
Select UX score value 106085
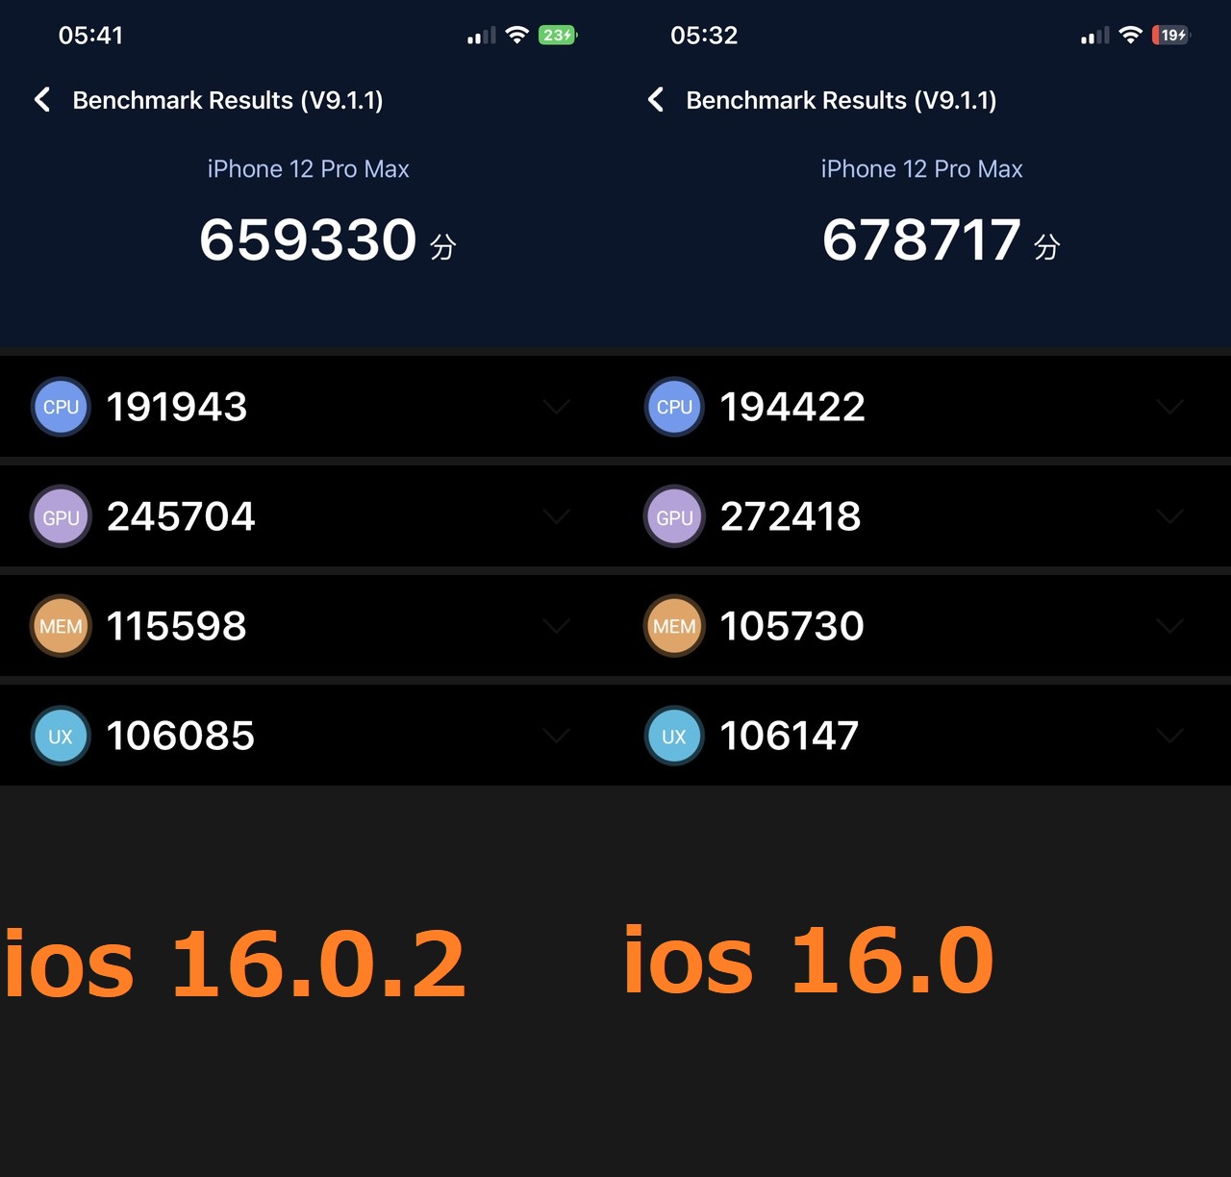(x=181, y=736)
